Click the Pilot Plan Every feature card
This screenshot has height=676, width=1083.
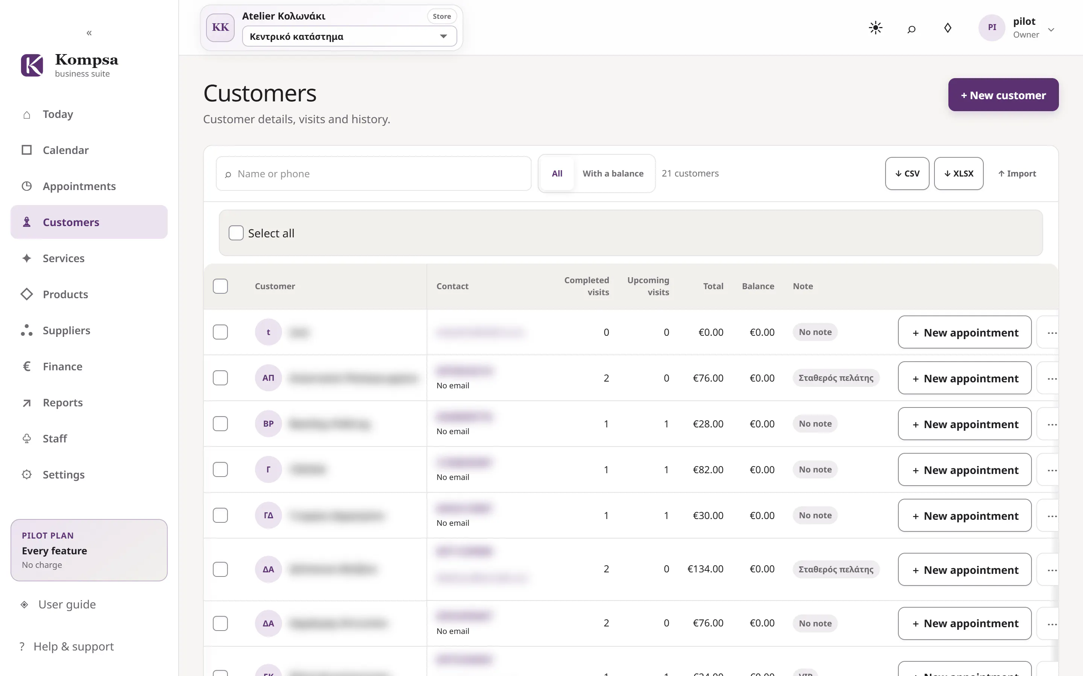[89, 550]
